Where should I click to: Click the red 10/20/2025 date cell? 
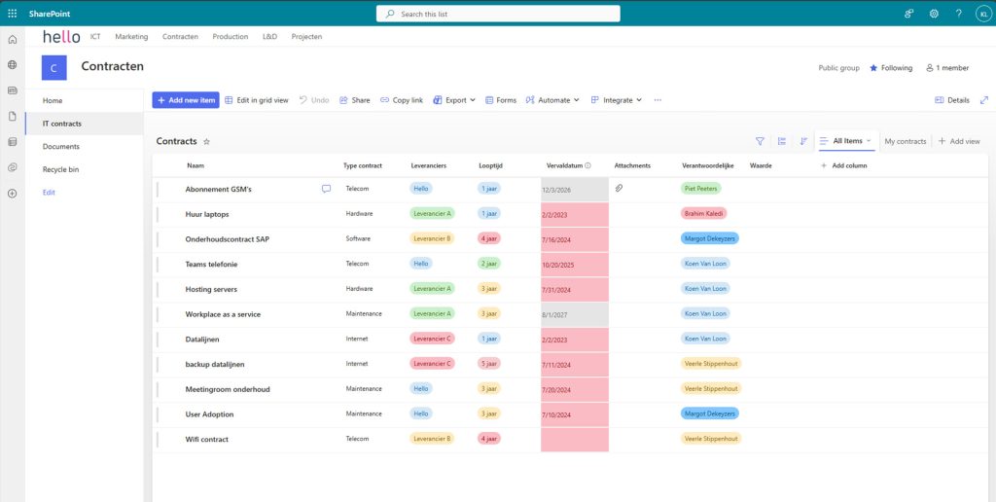575,265
